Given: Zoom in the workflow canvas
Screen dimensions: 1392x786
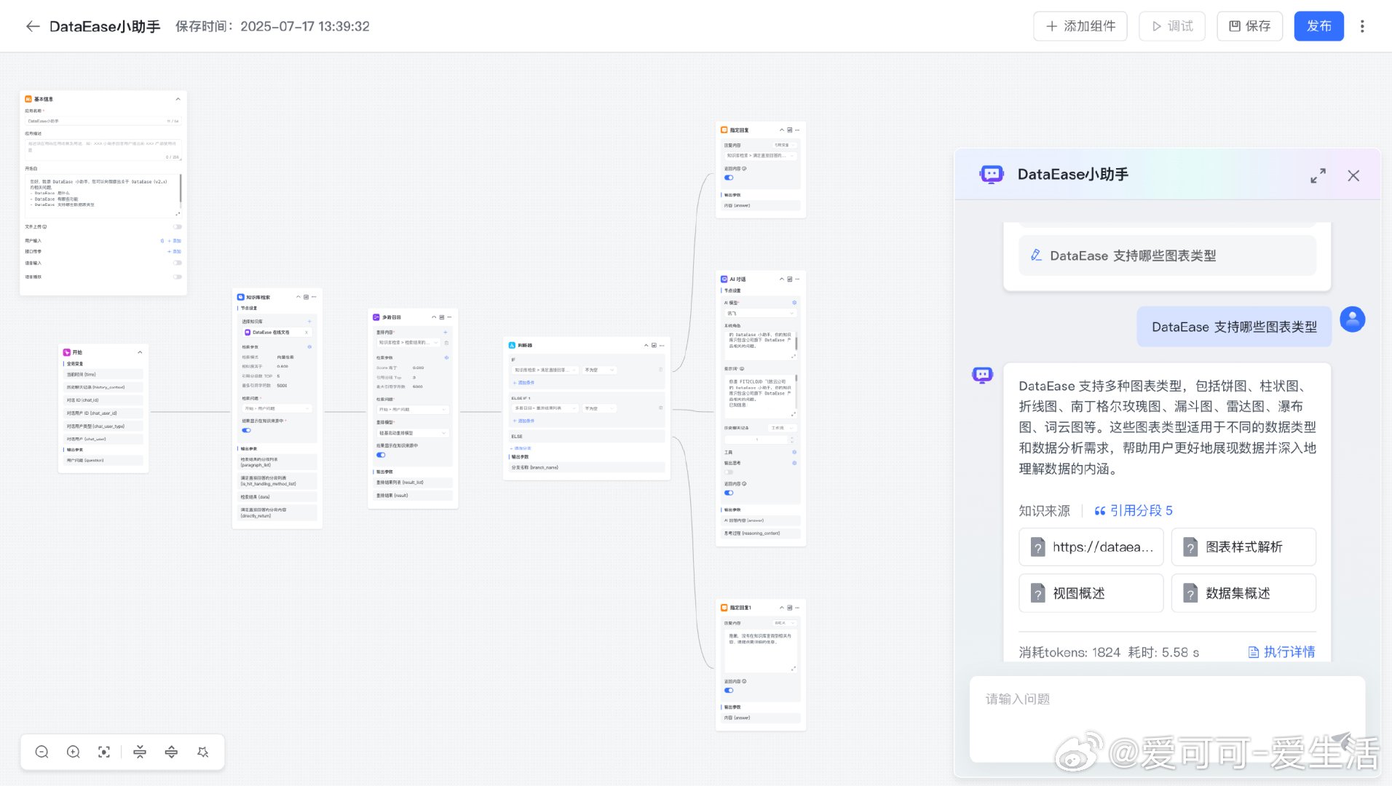Looking at the screenshot, I should coord(74,752).
